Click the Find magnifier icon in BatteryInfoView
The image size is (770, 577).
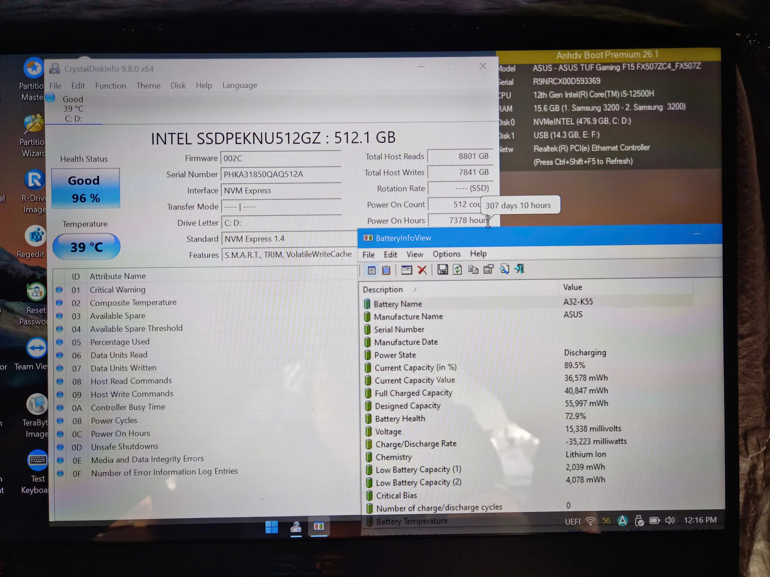504,269
